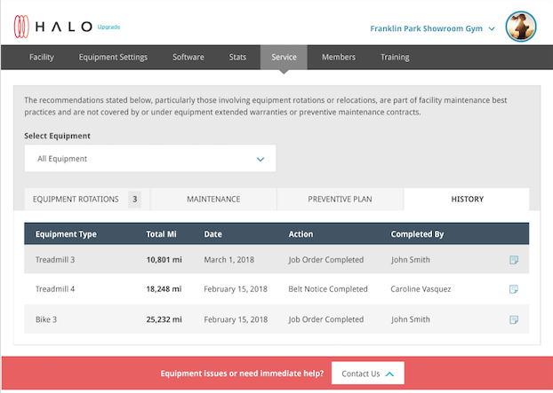Open the All Equipment dropdown
Screen dimensions: 553x393
[x=150, y=159]
